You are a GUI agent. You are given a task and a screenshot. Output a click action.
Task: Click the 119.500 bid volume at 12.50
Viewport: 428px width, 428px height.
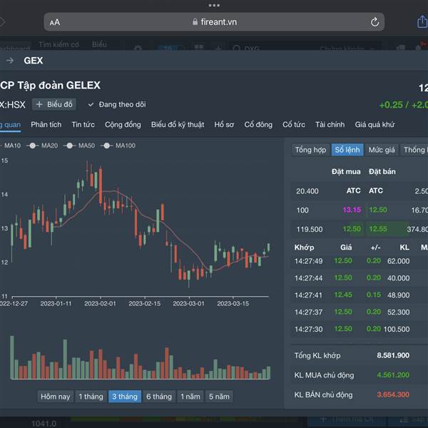pyautogui.click(x=310, y=229)
